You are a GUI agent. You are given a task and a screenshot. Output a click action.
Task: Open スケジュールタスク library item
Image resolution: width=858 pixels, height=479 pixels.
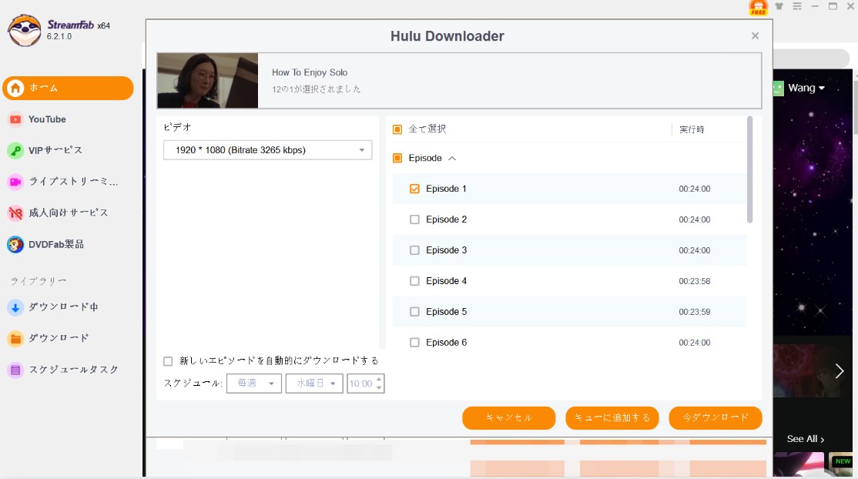[x=73, y=370]
